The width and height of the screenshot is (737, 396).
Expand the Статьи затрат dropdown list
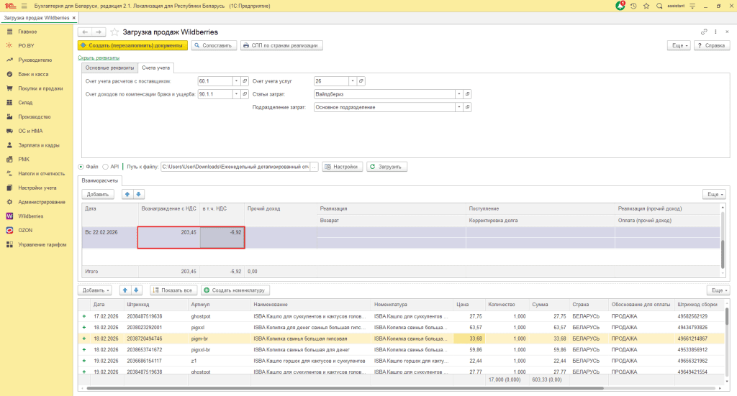458,94
